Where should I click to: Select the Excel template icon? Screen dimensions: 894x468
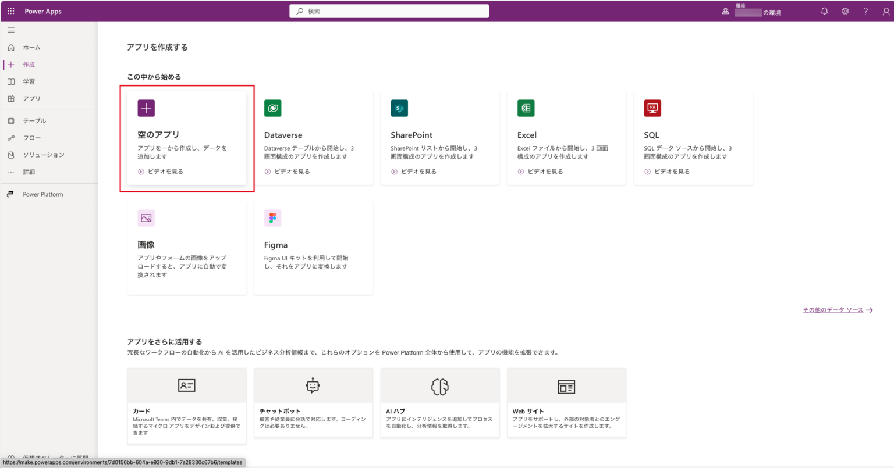point(526,108)
